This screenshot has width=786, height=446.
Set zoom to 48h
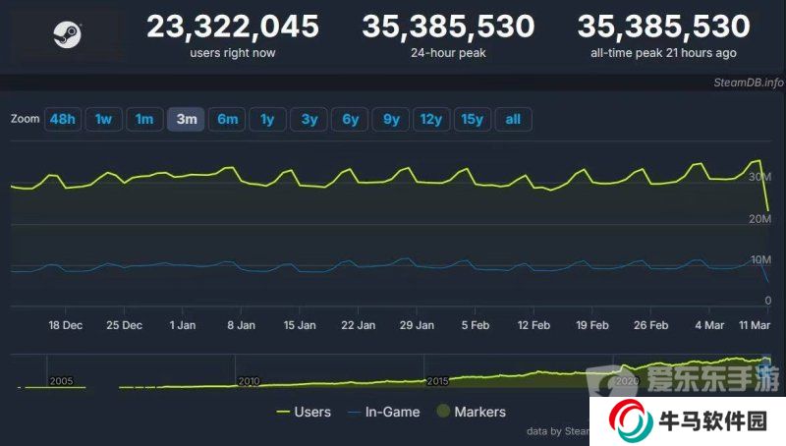click(x=62, y=120)
